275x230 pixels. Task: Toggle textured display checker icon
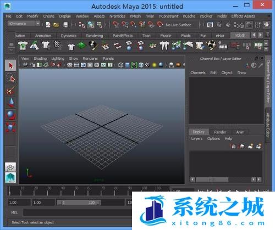pyautogui.click(x=147, y=65)
